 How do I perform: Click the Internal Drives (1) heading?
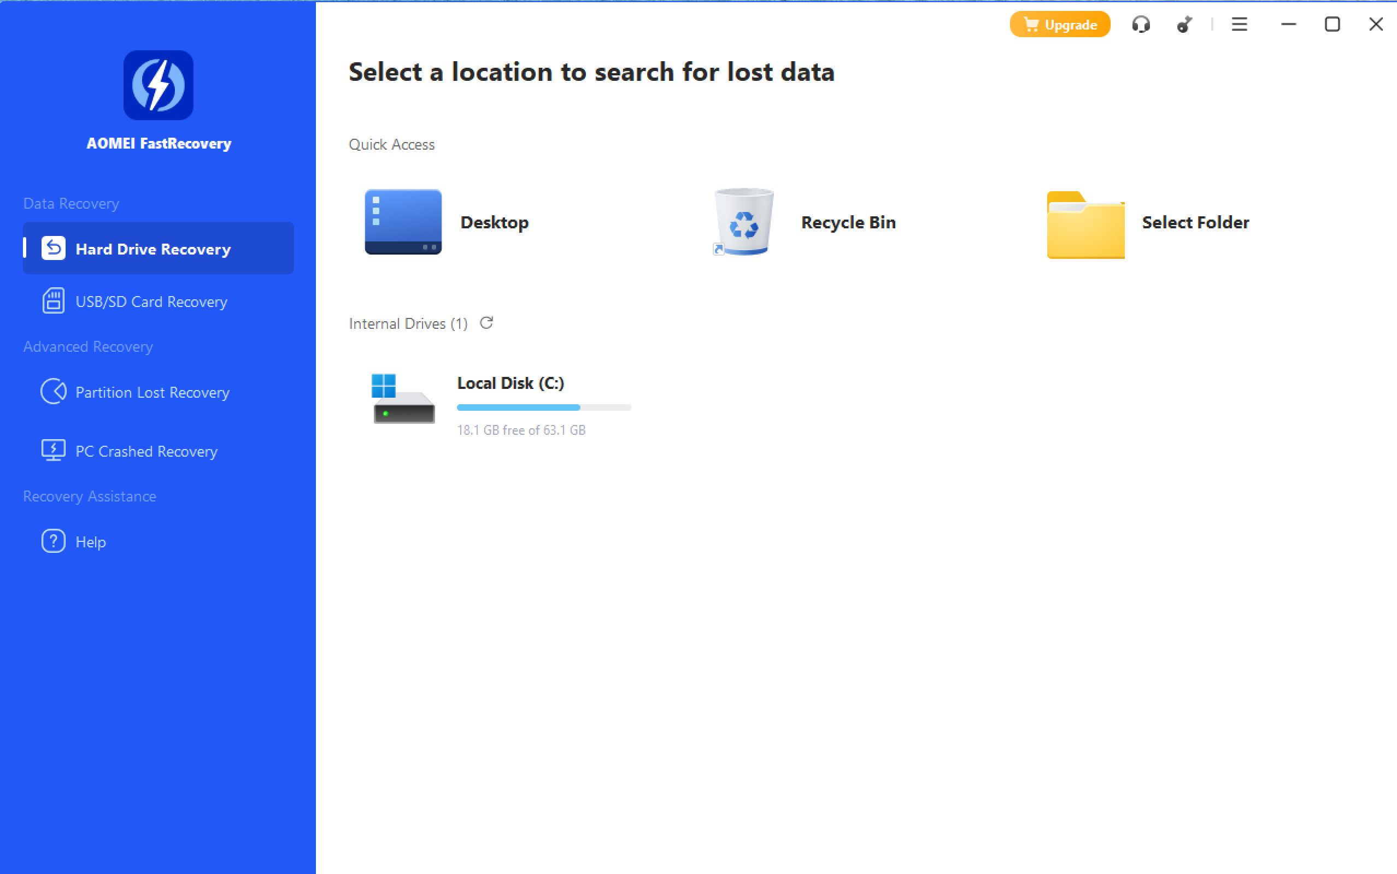click(x=408, y=323)
